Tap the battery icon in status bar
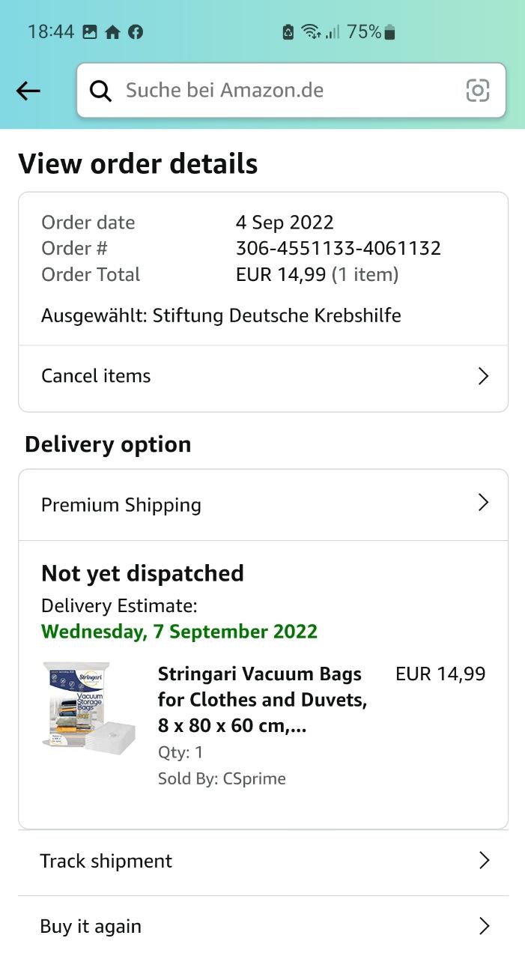525x959 pixels. pyautogui.click(x=389, y=32)
